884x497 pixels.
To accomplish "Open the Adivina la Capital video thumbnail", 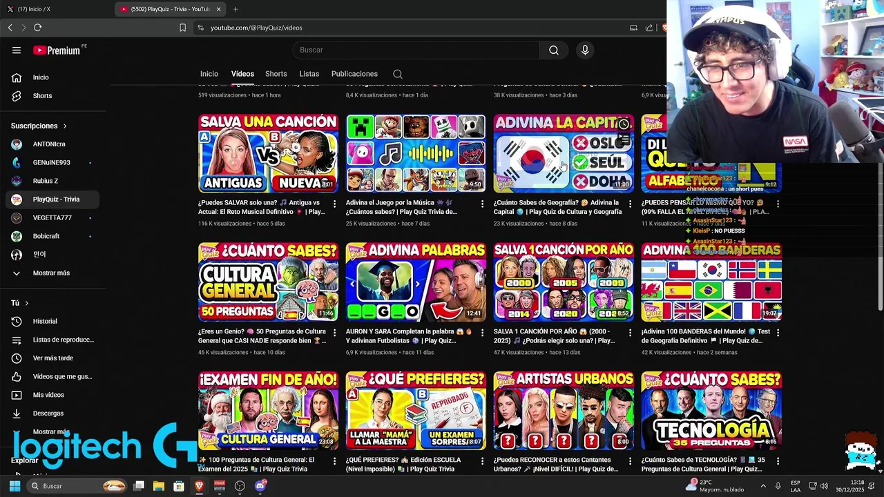I will [x=564, y=153].
